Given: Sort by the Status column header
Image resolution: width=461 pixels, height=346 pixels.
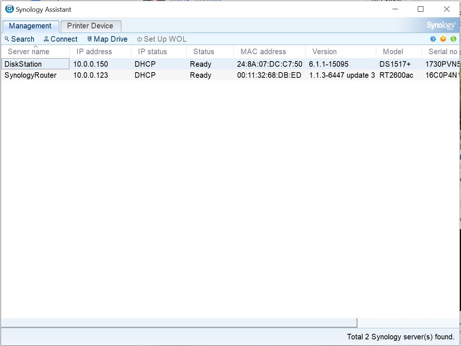Looking at the screenshot, I should 210,52.
